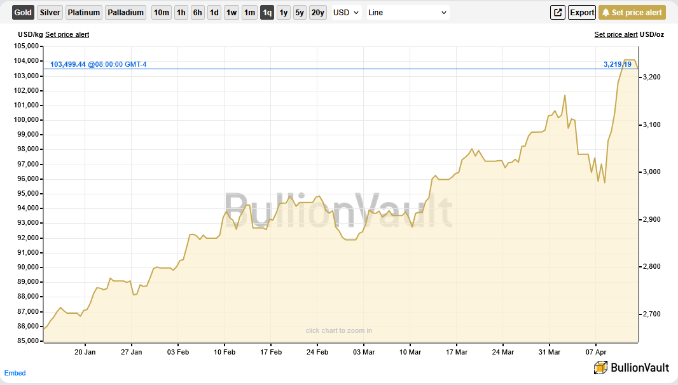
Task: Click the Embed link
Action: [15, 373]
